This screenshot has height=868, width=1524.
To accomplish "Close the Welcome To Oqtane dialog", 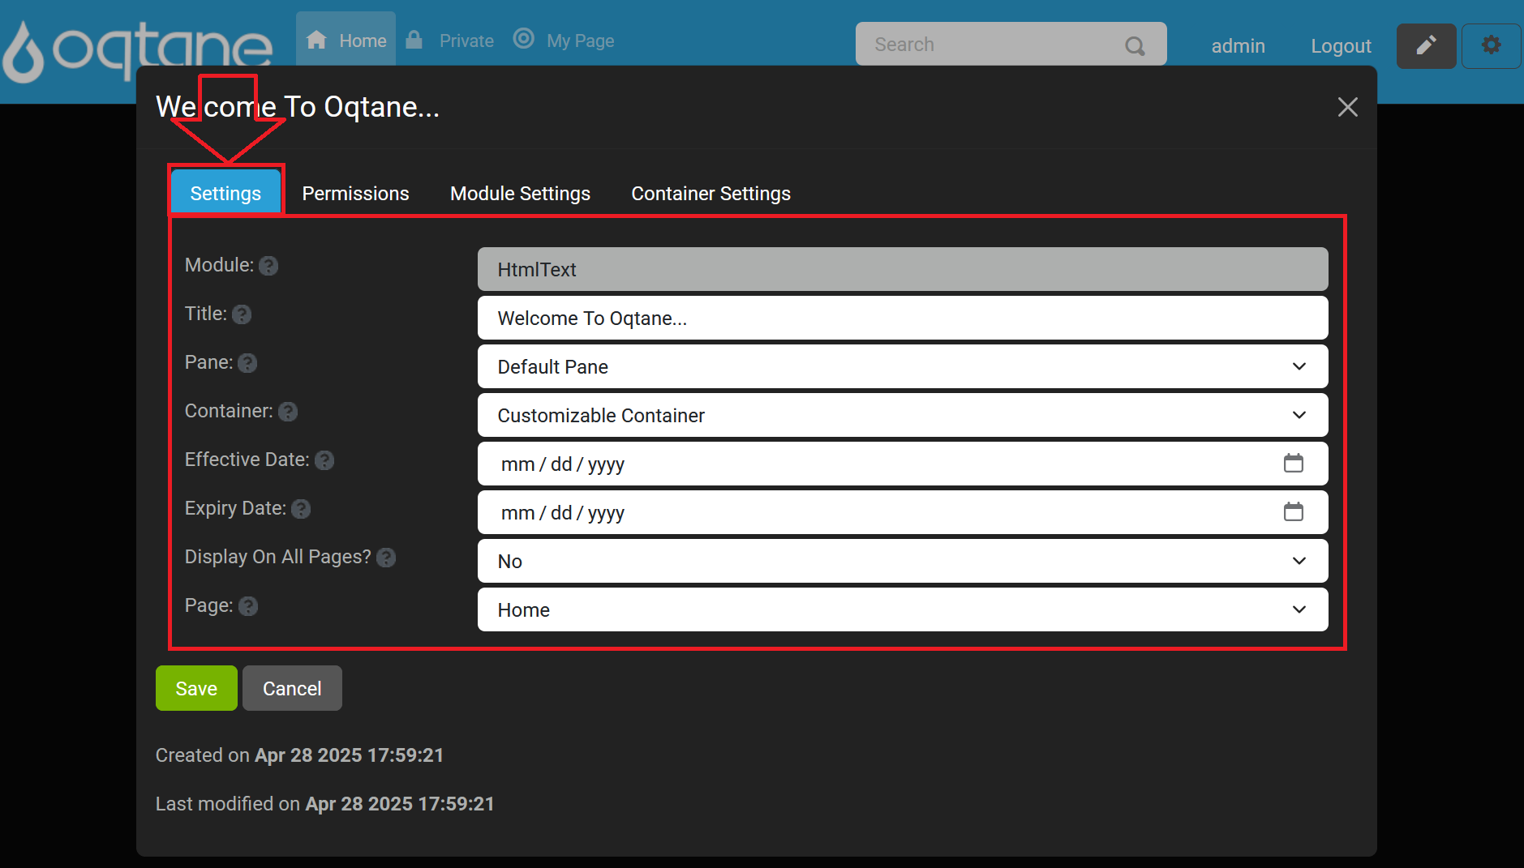I will (x=1347, y=107).
